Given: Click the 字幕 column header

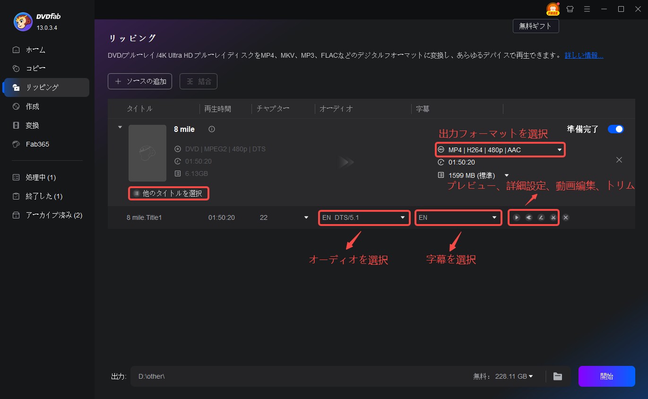Looking at the screenshot, I should pos(423,109).
